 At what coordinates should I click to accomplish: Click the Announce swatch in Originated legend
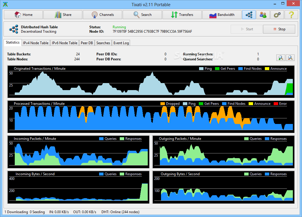(267, 69)
